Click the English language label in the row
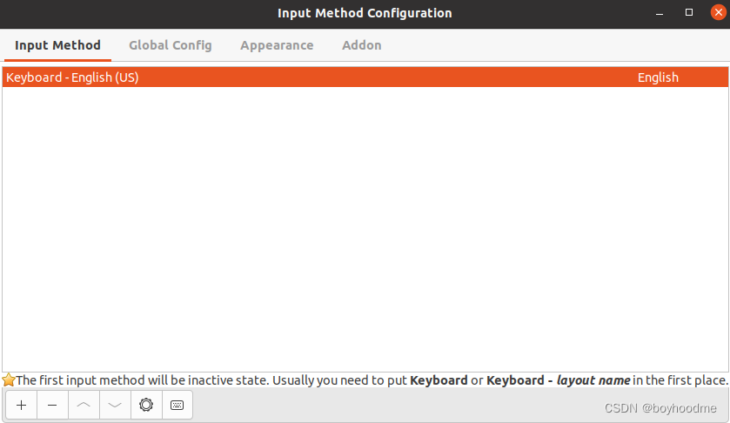This screenshot has width=730, height=423. [658, 77]
